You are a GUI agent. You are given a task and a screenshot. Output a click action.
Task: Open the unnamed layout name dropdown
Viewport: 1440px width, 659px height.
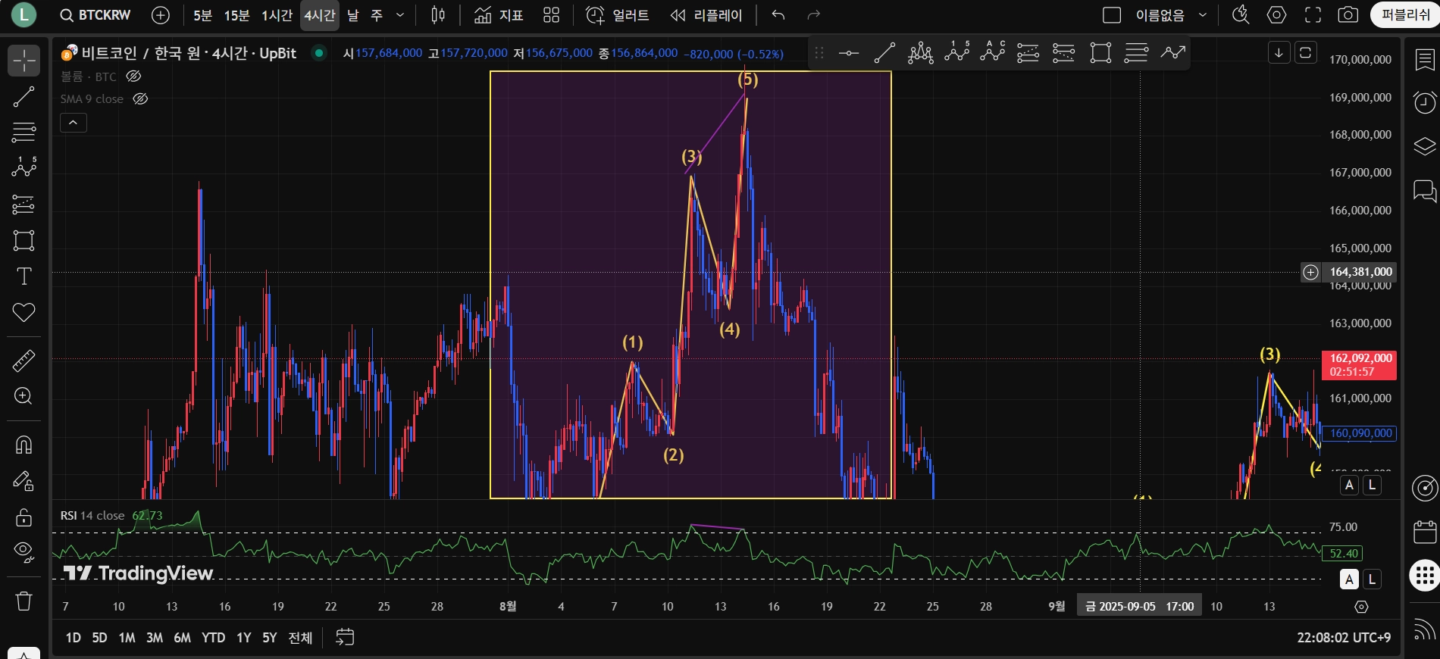pos(1160,15)
